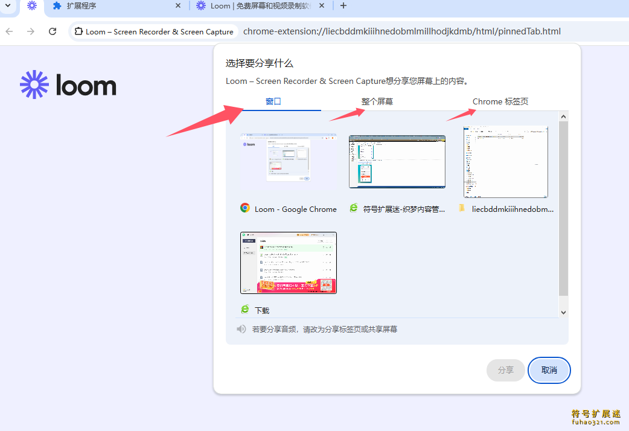Click the 下载 window label

pos(262,311)
